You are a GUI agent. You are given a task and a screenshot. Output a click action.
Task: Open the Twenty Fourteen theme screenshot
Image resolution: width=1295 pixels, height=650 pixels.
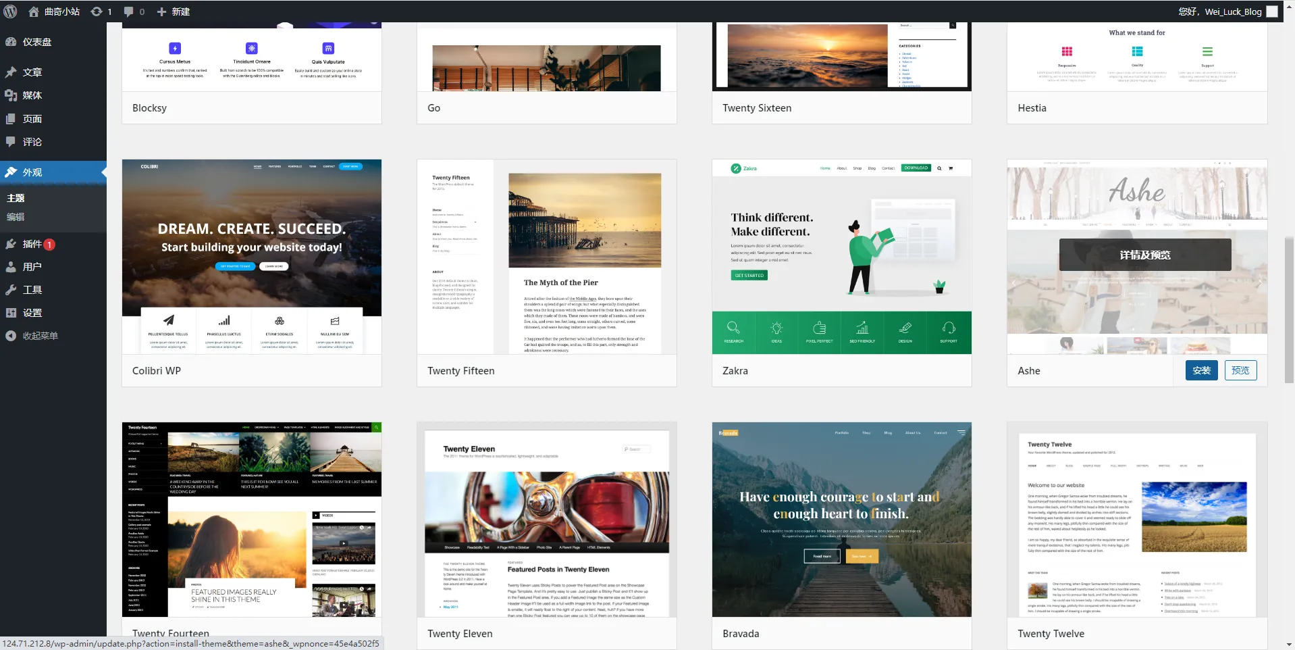coord(252,520)
